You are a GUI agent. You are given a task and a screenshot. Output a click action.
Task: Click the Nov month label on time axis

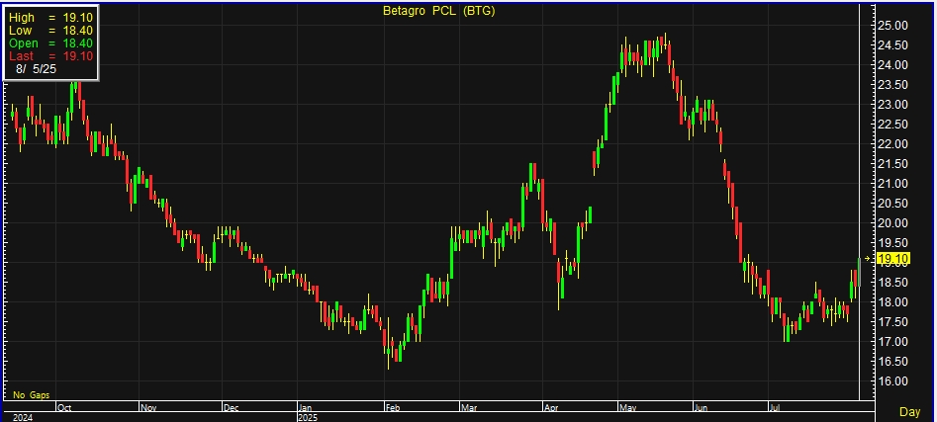pos(148,408)
